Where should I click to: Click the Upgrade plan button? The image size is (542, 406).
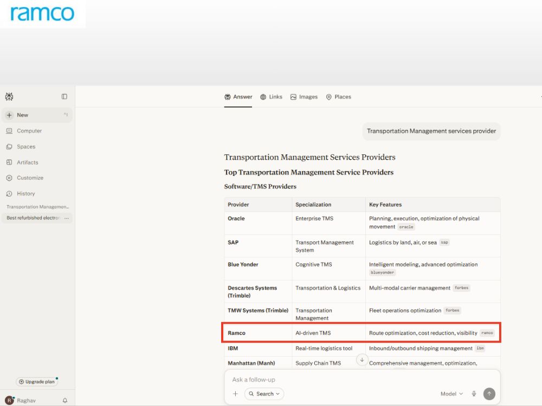(37, 382)
